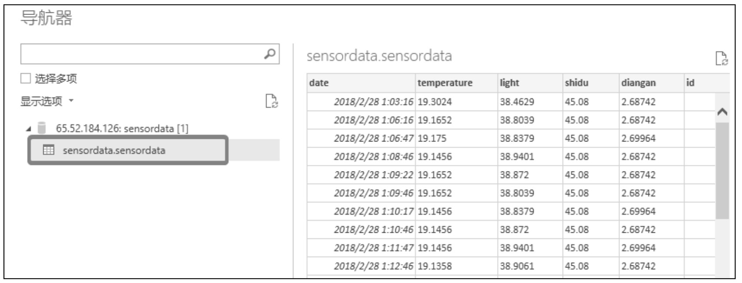Click the temperature column header
Image resolution: width=742 pixels, height=283 pixels.
[x=456, y=83]
